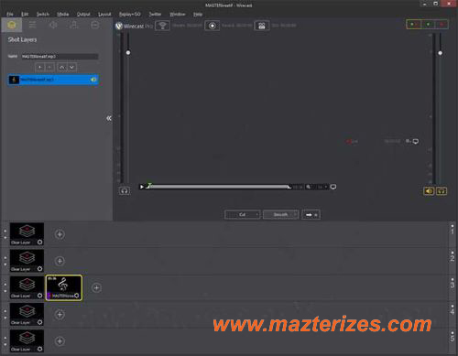Click the monitor icon right of scrub bar
The image size is (458, 356).
tap(333, 187)
